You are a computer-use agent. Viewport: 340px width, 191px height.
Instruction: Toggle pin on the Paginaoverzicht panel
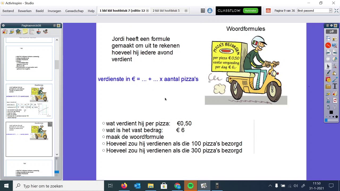tap(59, 25)
